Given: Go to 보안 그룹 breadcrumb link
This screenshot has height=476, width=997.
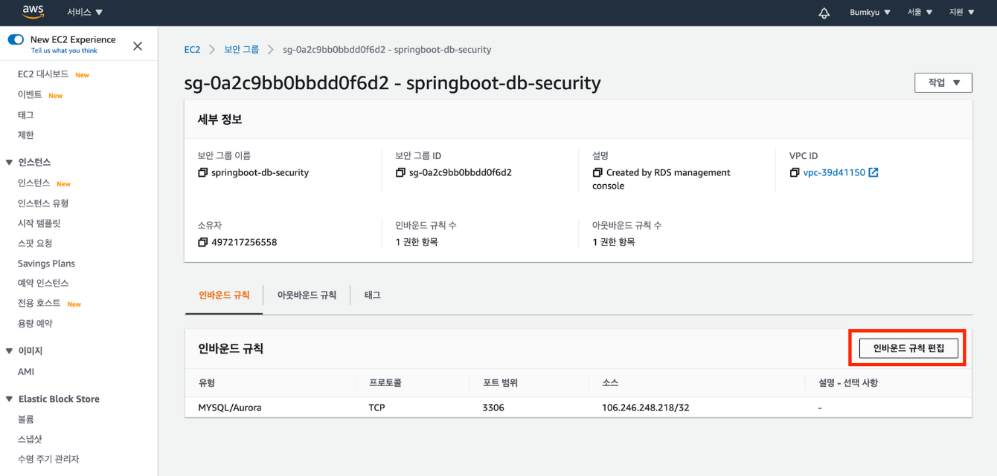Looking at the screenshot, I should [242, 50].
